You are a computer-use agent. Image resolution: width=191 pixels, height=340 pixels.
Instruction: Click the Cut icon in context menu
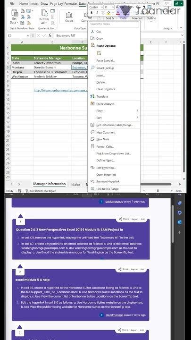point(92,32)
